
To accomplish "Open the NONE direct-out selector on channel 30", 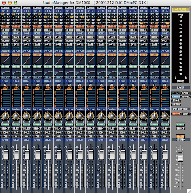I will pyautogui.click(x=144, y=33).
